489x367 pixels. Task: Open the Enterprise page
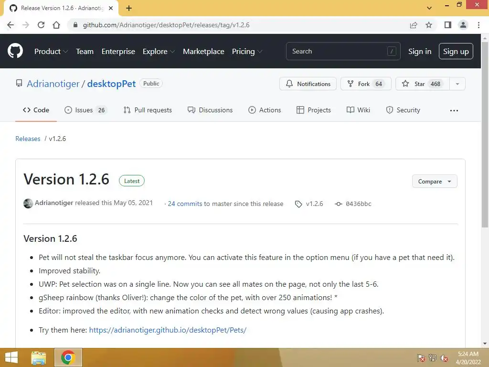click(x=118, y=52)
